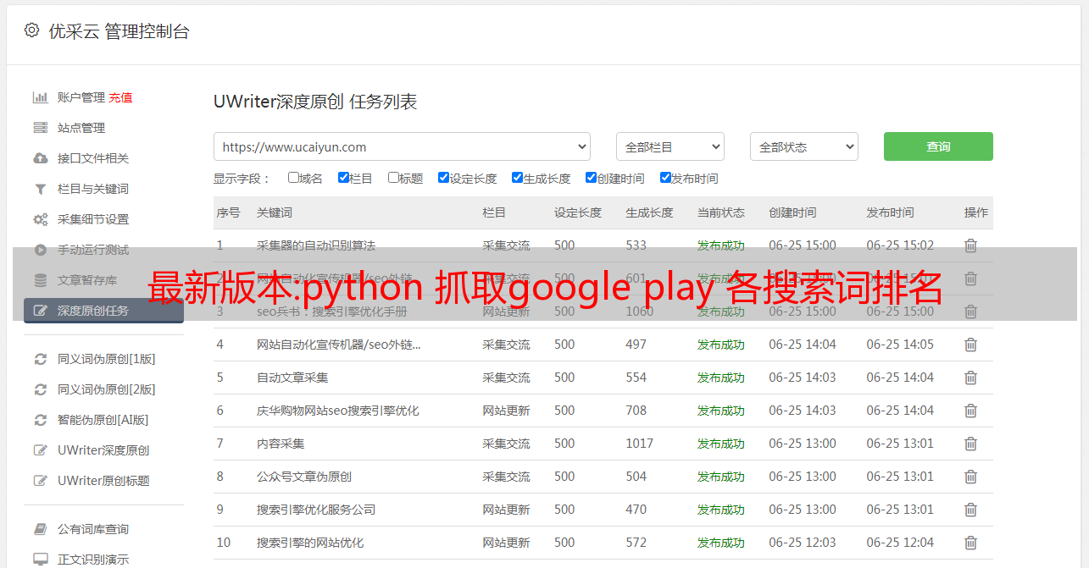Select 智能伪原创[AI版] menu item

(x=103, y=420)
